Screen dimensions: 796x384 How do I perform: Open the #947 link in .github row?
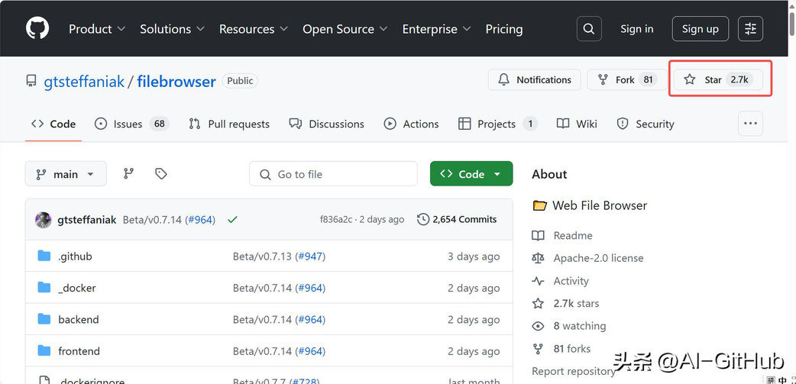pyautogui.click(x=310, y=257)
